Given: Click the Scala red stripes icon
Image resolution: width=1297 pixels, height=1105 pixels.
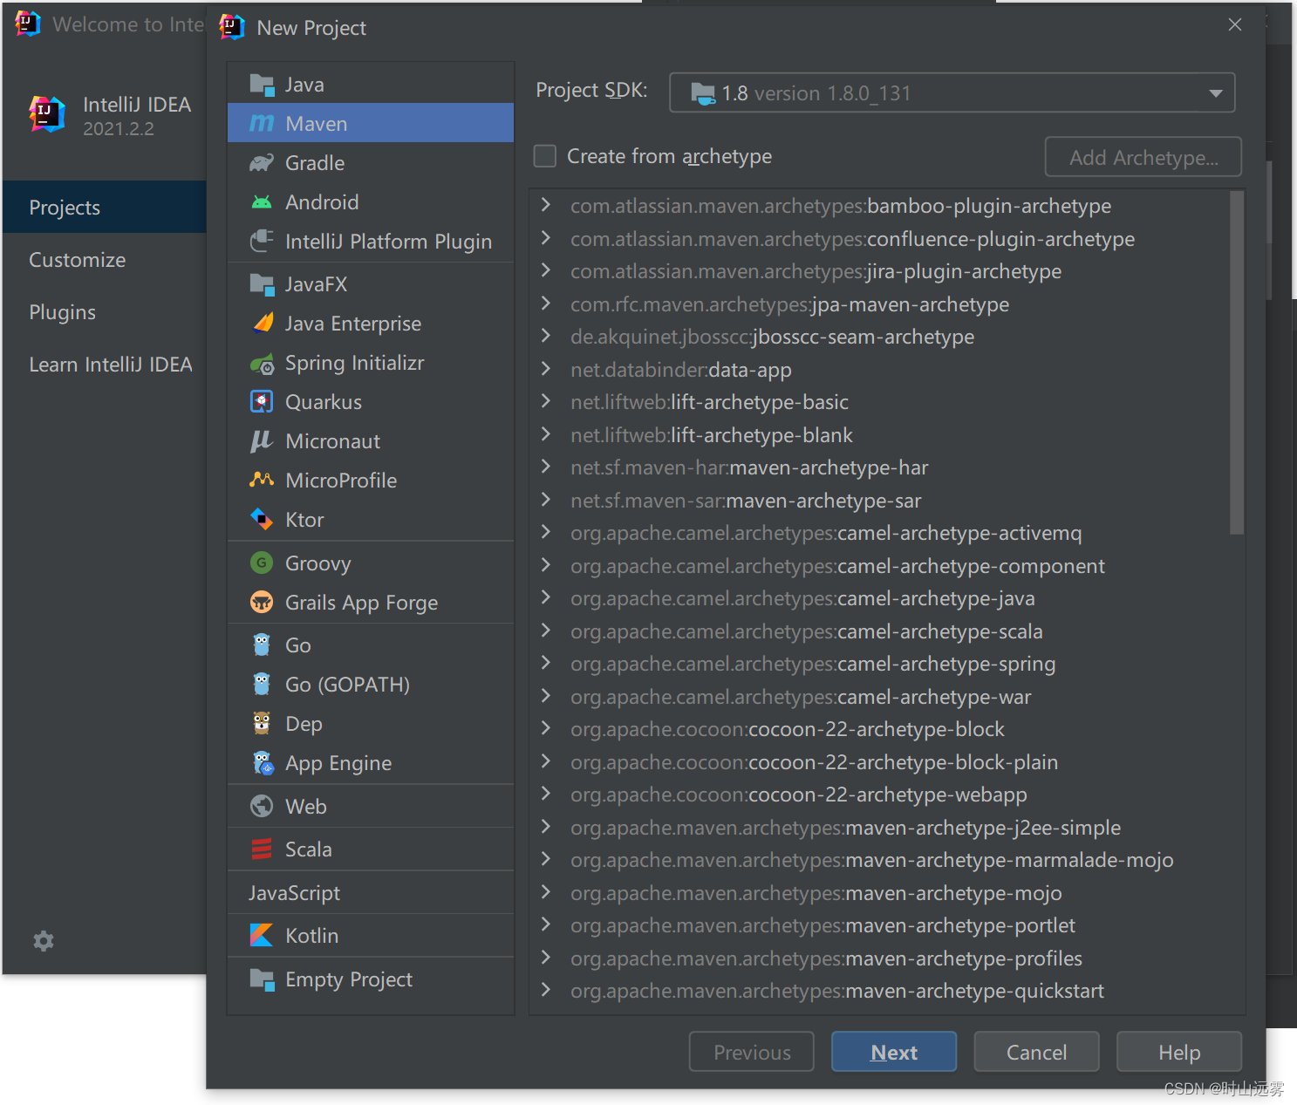Looking at the screenshot, I should pos(262,849).
